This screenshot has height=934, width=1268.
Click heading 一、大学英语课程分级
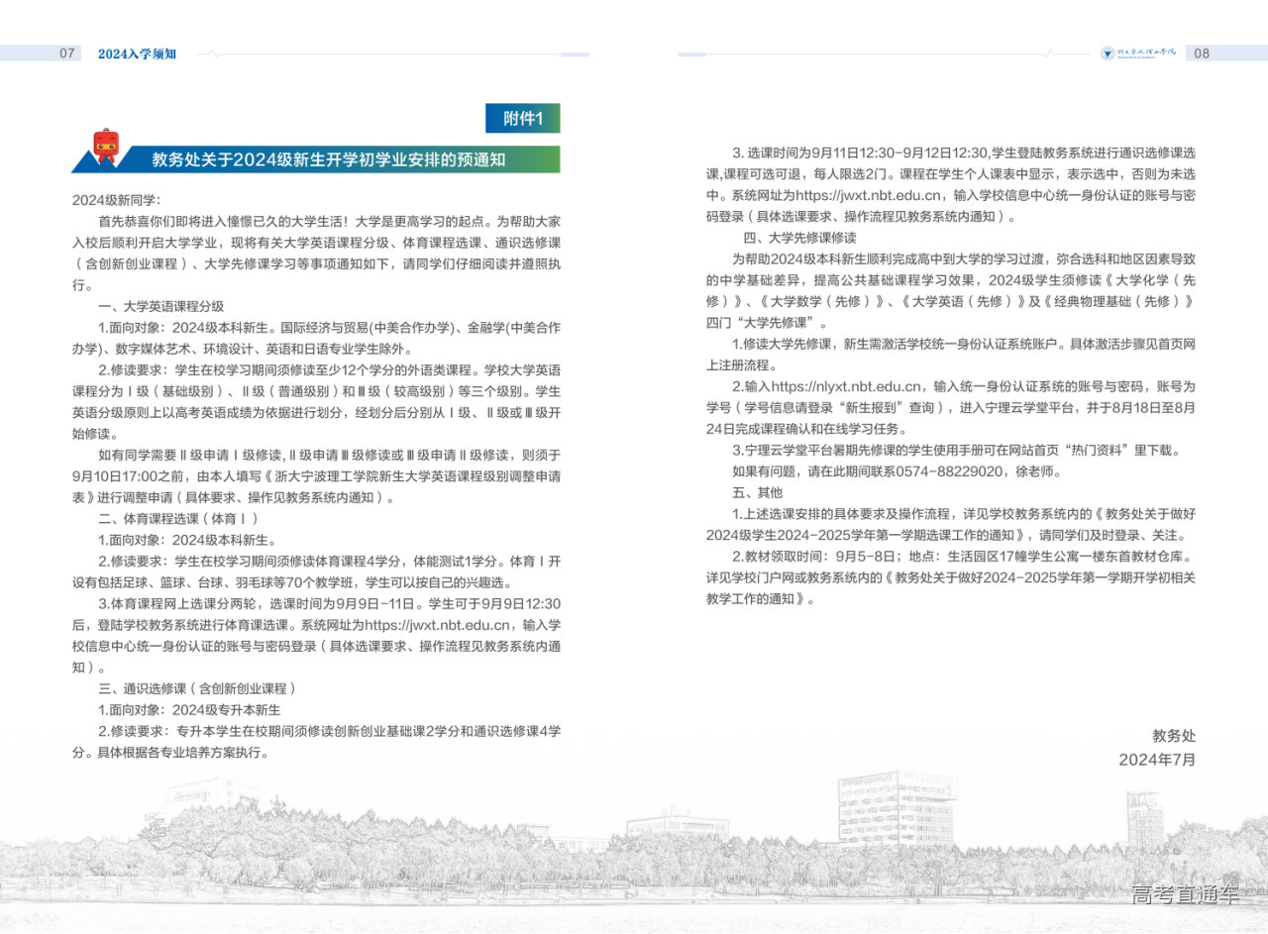coord(160,306)
